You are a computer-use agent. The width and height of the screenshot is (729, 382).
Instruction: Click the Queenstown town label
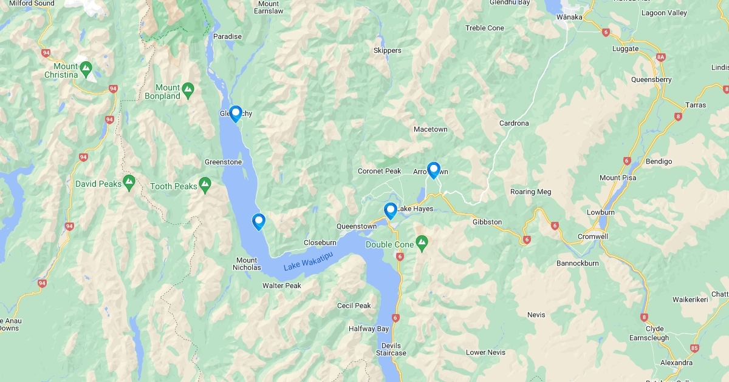pyautogui.click(x=357, y=226)
